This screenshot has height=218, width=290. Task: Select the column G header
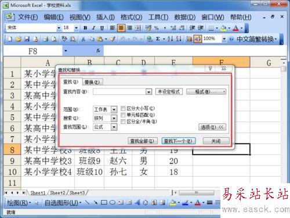[269, 63]
